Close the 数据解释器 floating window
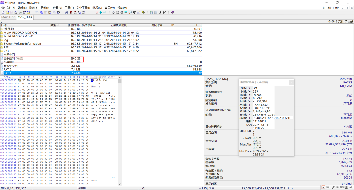Viewport: 354px width, 190px height. (x=291, y=82)
